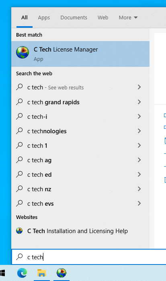Choose the 'c tech ag' suggestion
Viewport: 166px width, 281px height.
point(80,160)
